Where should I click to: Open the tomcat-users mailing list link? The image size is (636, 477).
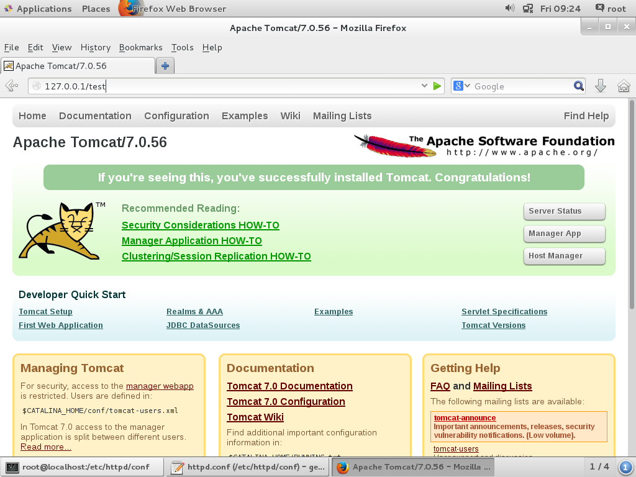pos(456,449)
